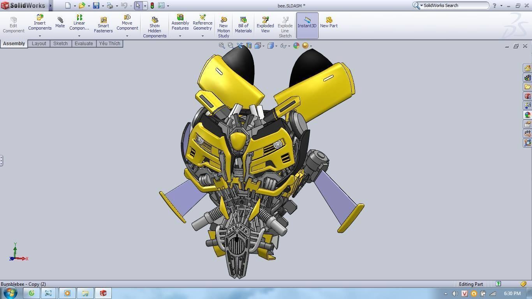Viewport: 532px width, 299px height.
Task: Expand the left FeatureManager panel handle
Action: pos(2,160)
